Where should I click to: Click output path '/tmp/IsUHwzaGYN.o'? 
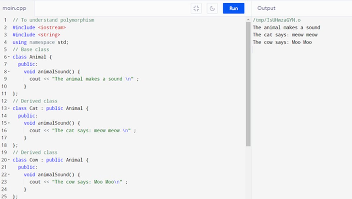click(x=276, y=20)
